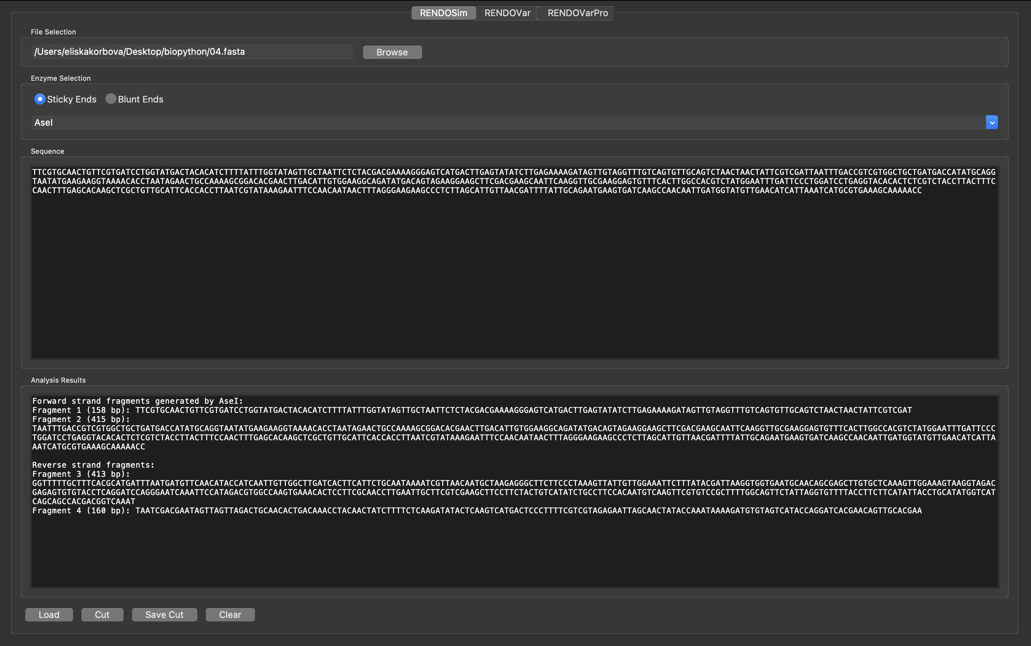The image size is (1031, 646).
Task: Click the Load button
Action: pyautogui.click(x=49, y=614)
